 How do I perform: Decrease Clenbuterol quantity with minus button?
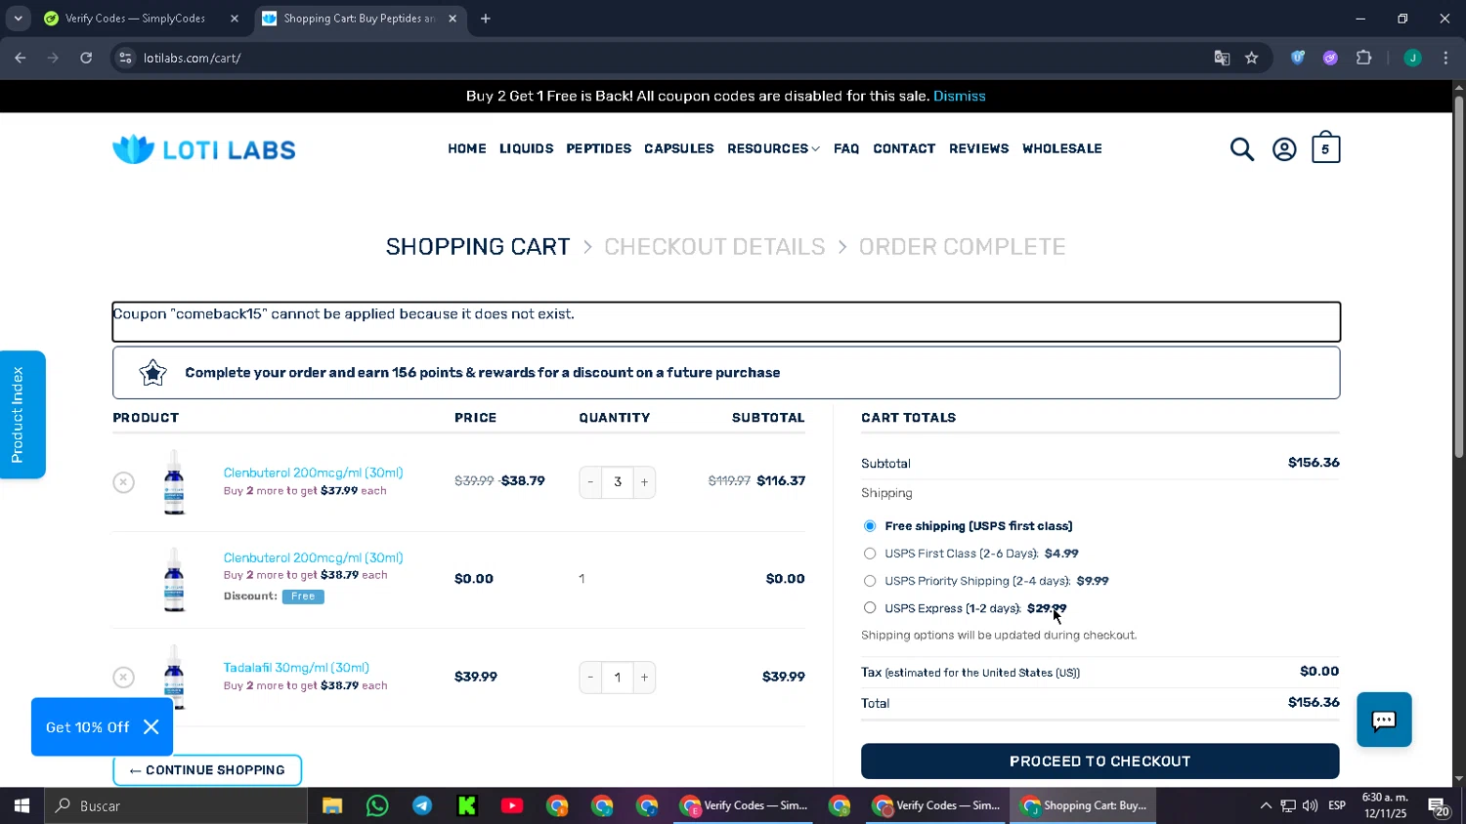590,482
